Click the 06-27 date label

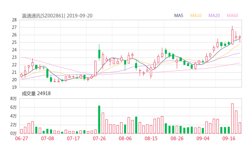(22, 138)
